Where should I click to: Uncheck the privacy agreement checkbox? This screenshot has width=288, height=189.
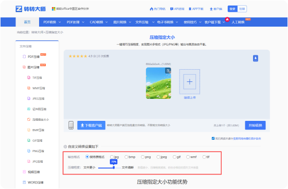pos(213,138)
